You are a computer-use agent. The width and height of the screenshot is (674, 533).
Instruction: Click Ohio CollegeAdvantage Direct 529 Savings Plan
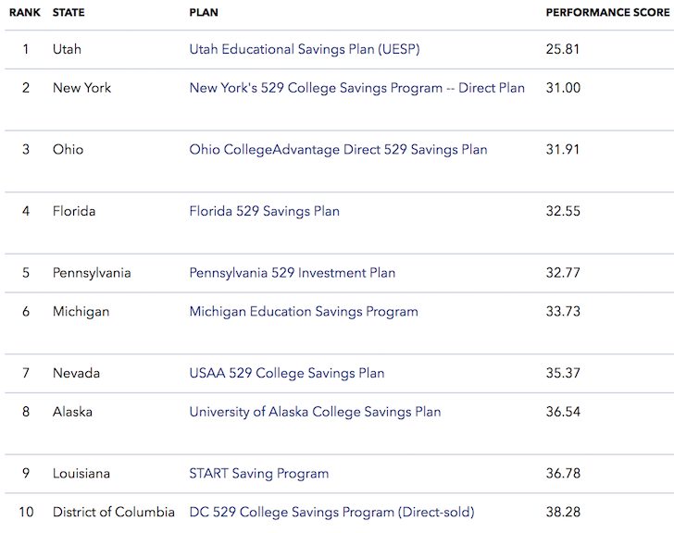click(338, 149)
